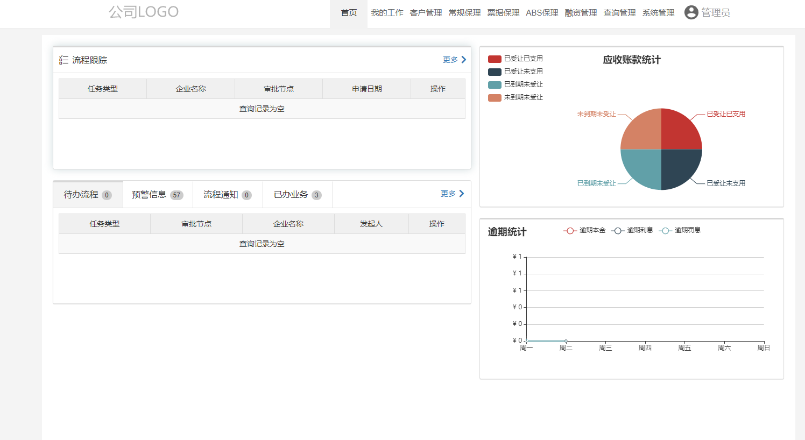Screen dimensions: 805x440
Task: Click the red 已受让已支用 pie slice
Action: coord(677,132)
